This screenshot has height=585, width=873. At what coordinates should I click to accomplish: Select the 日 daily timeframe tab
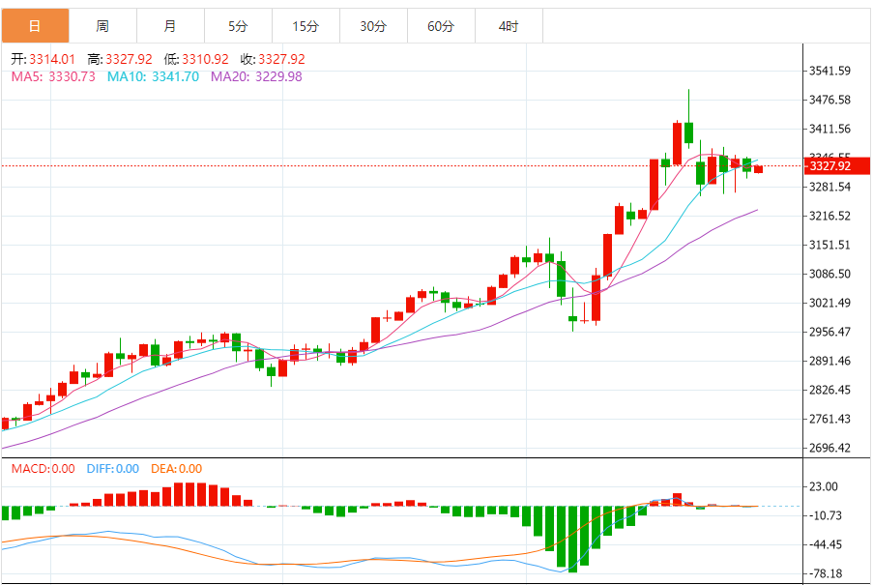(35, 25)
